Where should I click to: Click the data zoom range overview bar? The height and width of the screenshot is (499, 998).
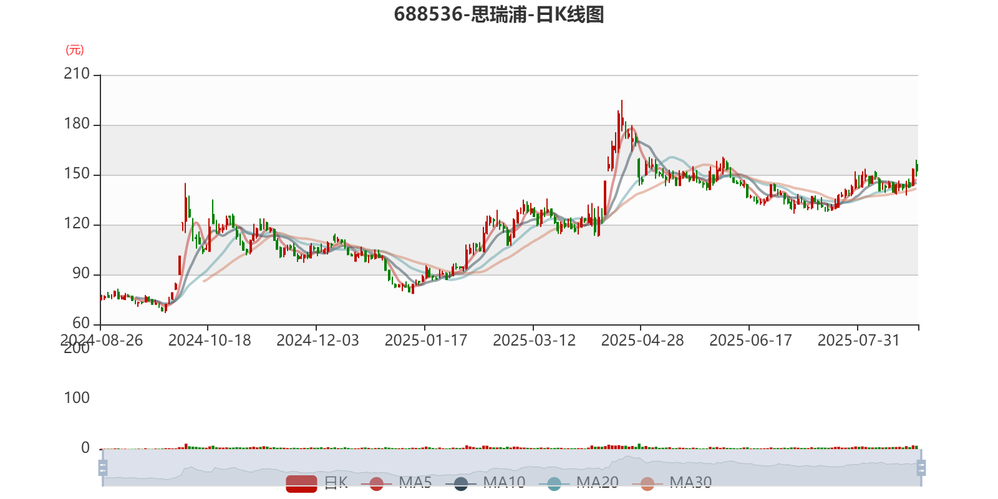(511, 467)
